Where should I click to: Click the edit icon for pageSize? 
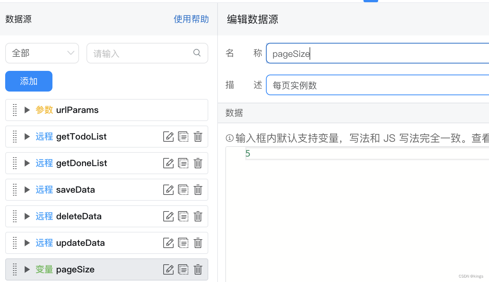tap(168, 269)
